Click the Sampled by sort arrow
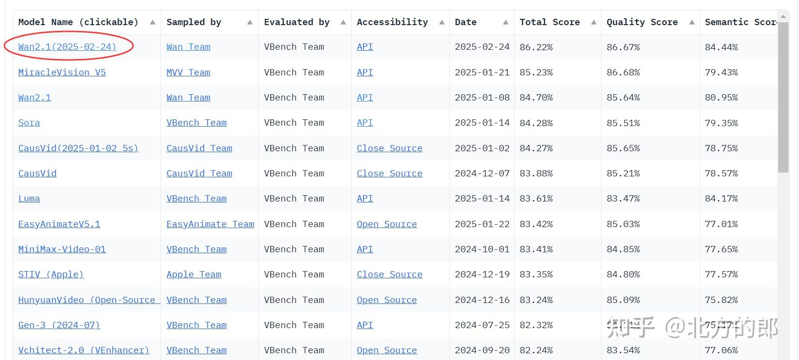 (250, 22)
